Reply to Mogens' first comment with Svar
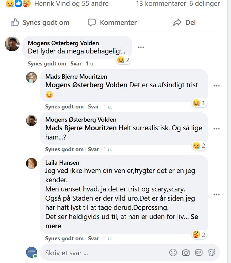Screen dimensions: 231x263 point(76,64)
